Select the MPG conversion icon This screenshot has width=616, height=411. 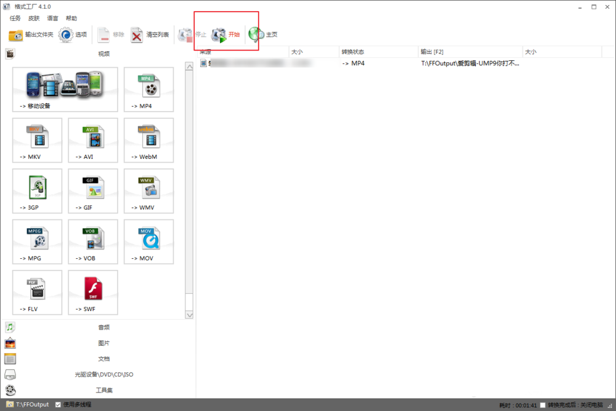click(38, 242)
